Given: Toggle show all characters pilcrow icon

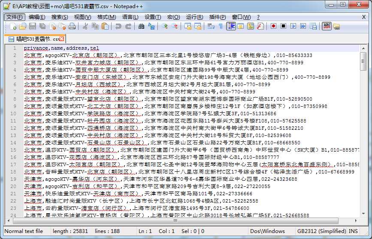Looking at the screenshot, I should pos(221,26).
